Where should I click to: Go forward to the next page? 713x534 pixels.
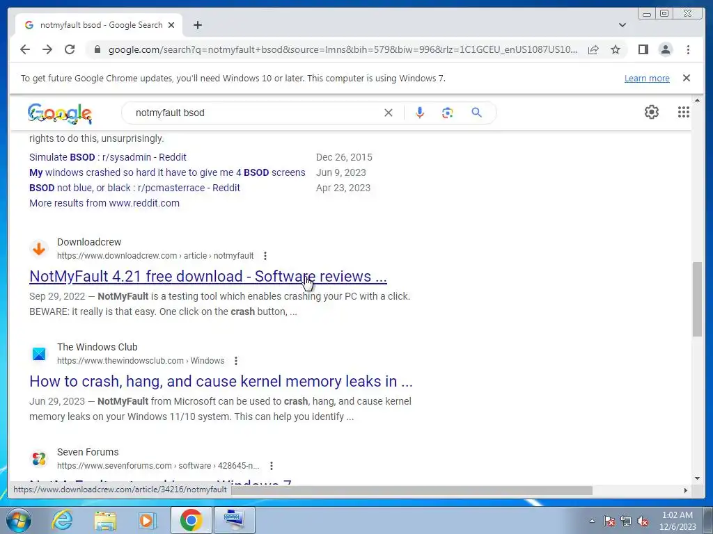coord(47,49)
